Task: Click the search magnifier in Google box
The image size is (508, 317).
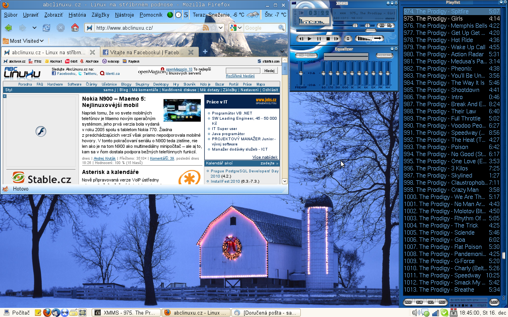Action: point(281,28)
